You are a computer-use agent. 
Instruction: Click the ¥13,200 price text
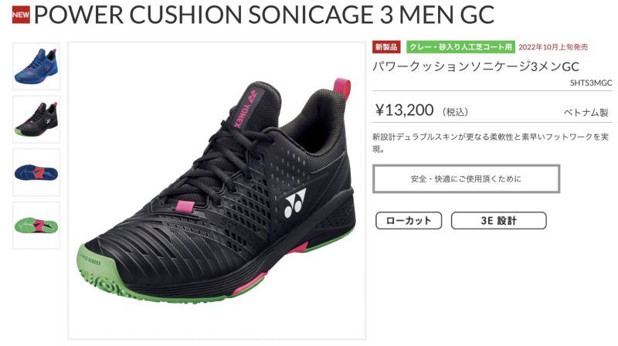click(404, 110)
